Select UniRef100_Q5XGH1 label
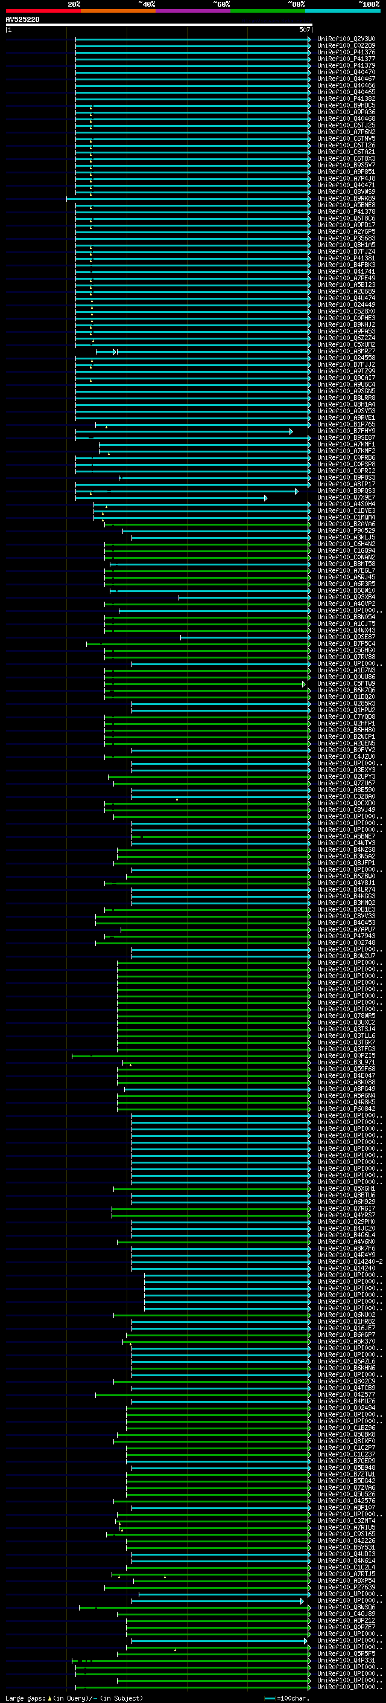Screen dimensions: 386x1703 pos(346,1189)
